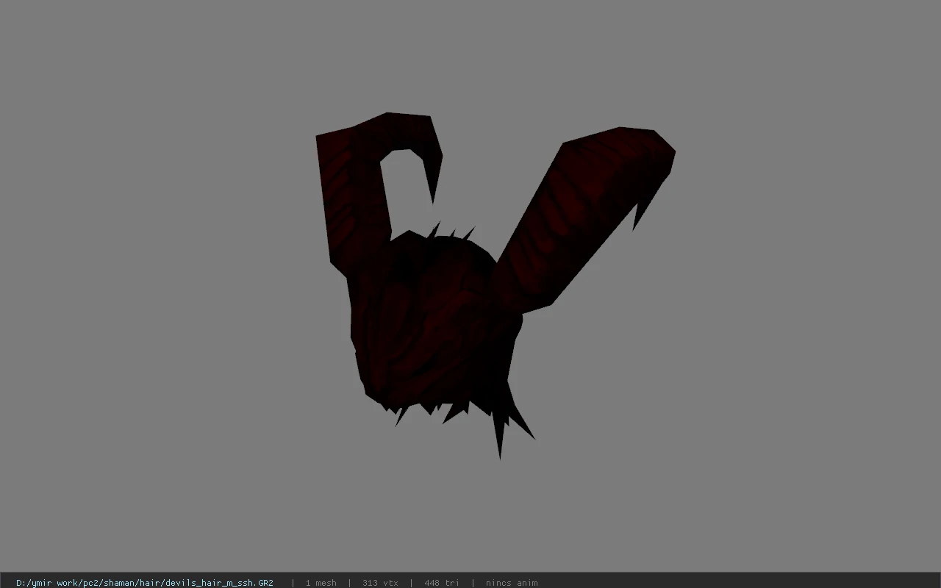Viewport: 941px width, 588px height.
Task: Click the '448 tri' triangle count
Action: [x=442, y=583]
